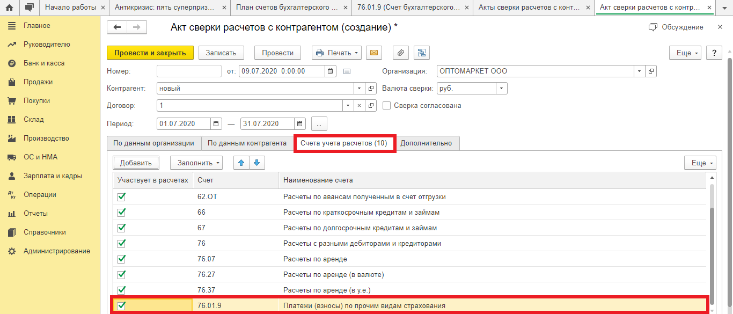Uncheck participation for account 66
Screen dimensions: 733x314
(x=121, y=211)
